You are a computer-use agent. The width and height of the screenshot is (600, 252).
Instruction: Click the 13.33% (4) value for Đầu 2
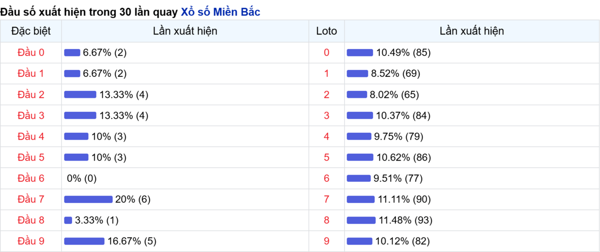[x=123, y=95]
